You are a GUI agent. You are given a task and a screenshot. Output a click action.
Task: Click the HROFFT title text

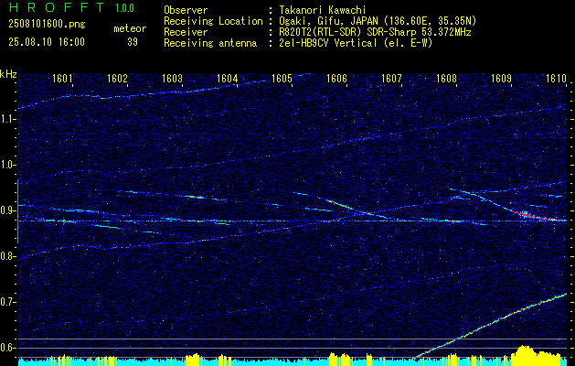coord(58,7)
